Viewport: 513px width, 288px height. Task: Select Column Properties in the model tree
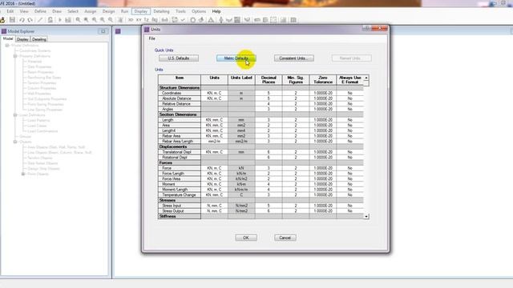click(42, 88)
